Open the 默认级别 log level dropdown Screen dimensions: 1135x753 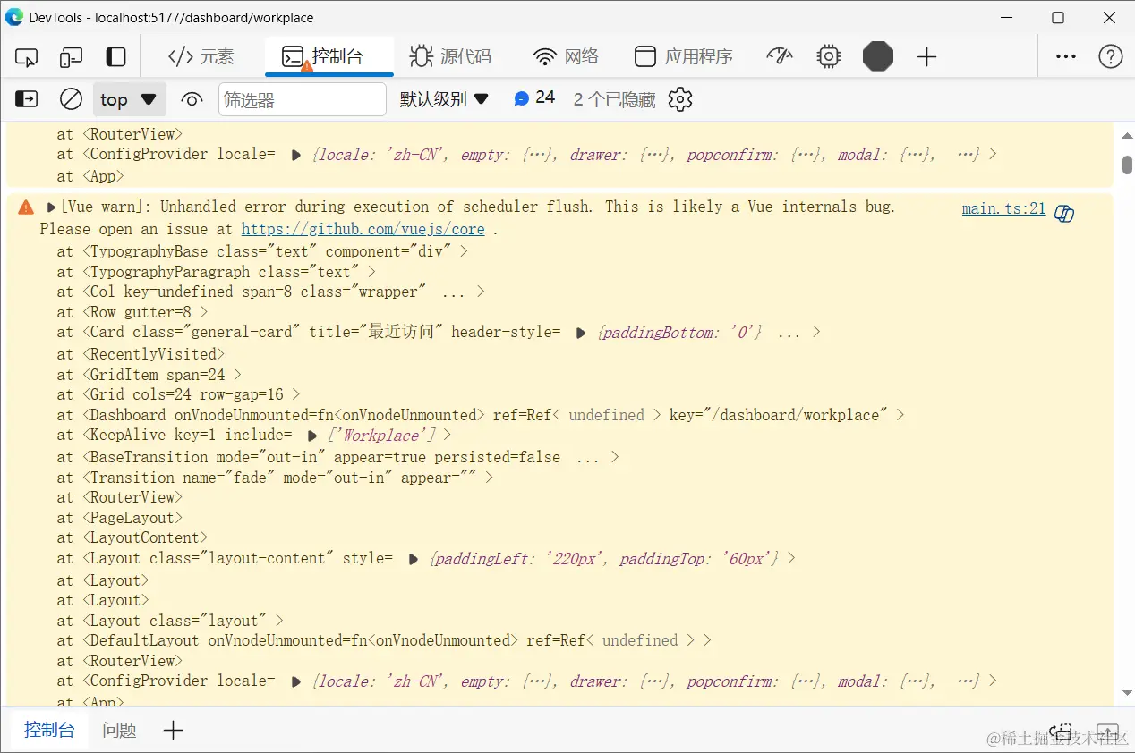(x=444, y=99)
